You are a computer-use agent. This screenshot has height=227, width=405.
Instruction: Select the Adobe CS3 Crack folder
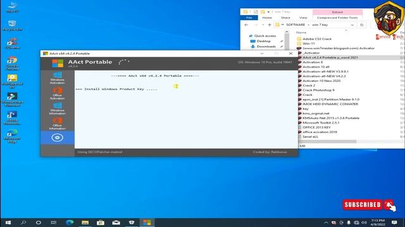(317, 39)
